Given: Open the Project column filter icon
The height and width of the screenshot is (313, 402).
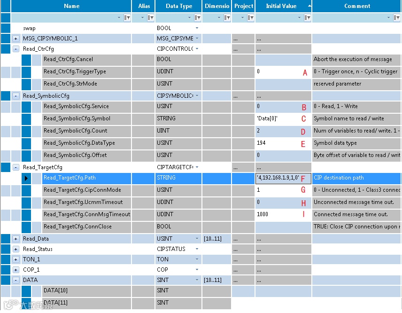Looking at the screenshot, I should 250,18.
